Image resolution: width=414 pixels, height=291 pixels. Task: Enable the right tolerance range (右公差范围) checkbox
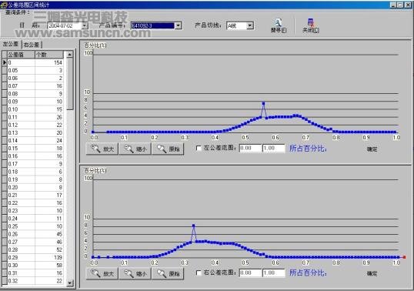tap(199, 273)
